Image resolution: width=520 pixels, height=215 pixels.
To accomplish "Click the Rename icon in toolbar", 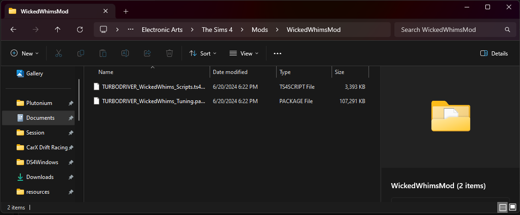I will pyautogui.click(x=125, y=54).
